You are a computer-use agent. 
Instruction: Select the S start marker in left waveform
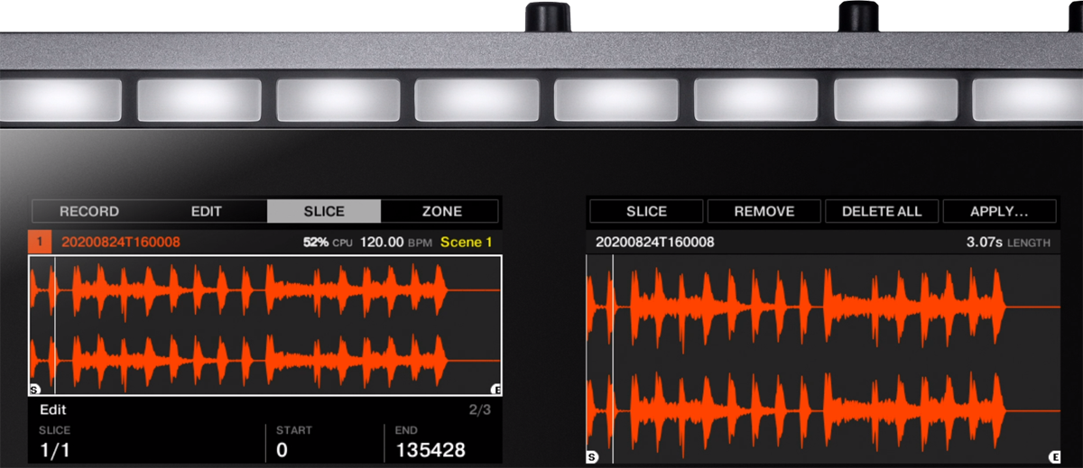point(35,390)
